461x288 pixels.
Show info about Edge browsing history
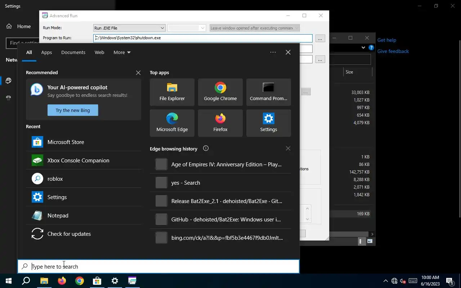pos(206,148)
